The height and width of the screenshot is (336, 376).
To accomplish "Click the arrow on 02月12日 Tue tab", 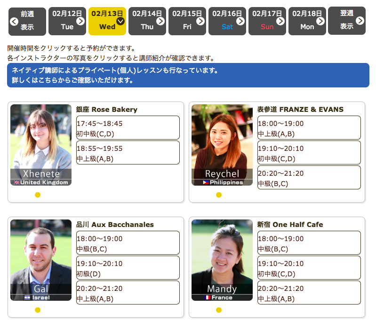I will point(80,21).
